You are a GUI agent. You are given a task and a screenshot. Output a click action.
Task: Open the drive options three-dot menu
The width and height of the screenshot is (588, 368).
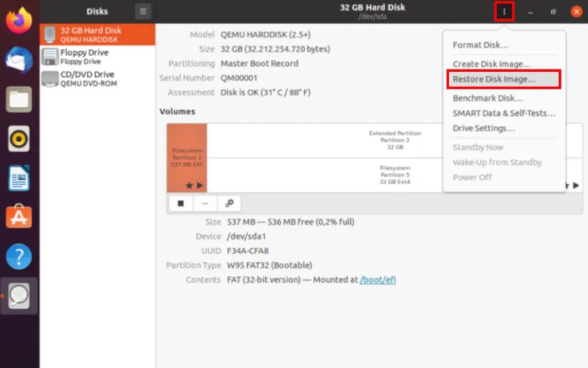point(504,11)
